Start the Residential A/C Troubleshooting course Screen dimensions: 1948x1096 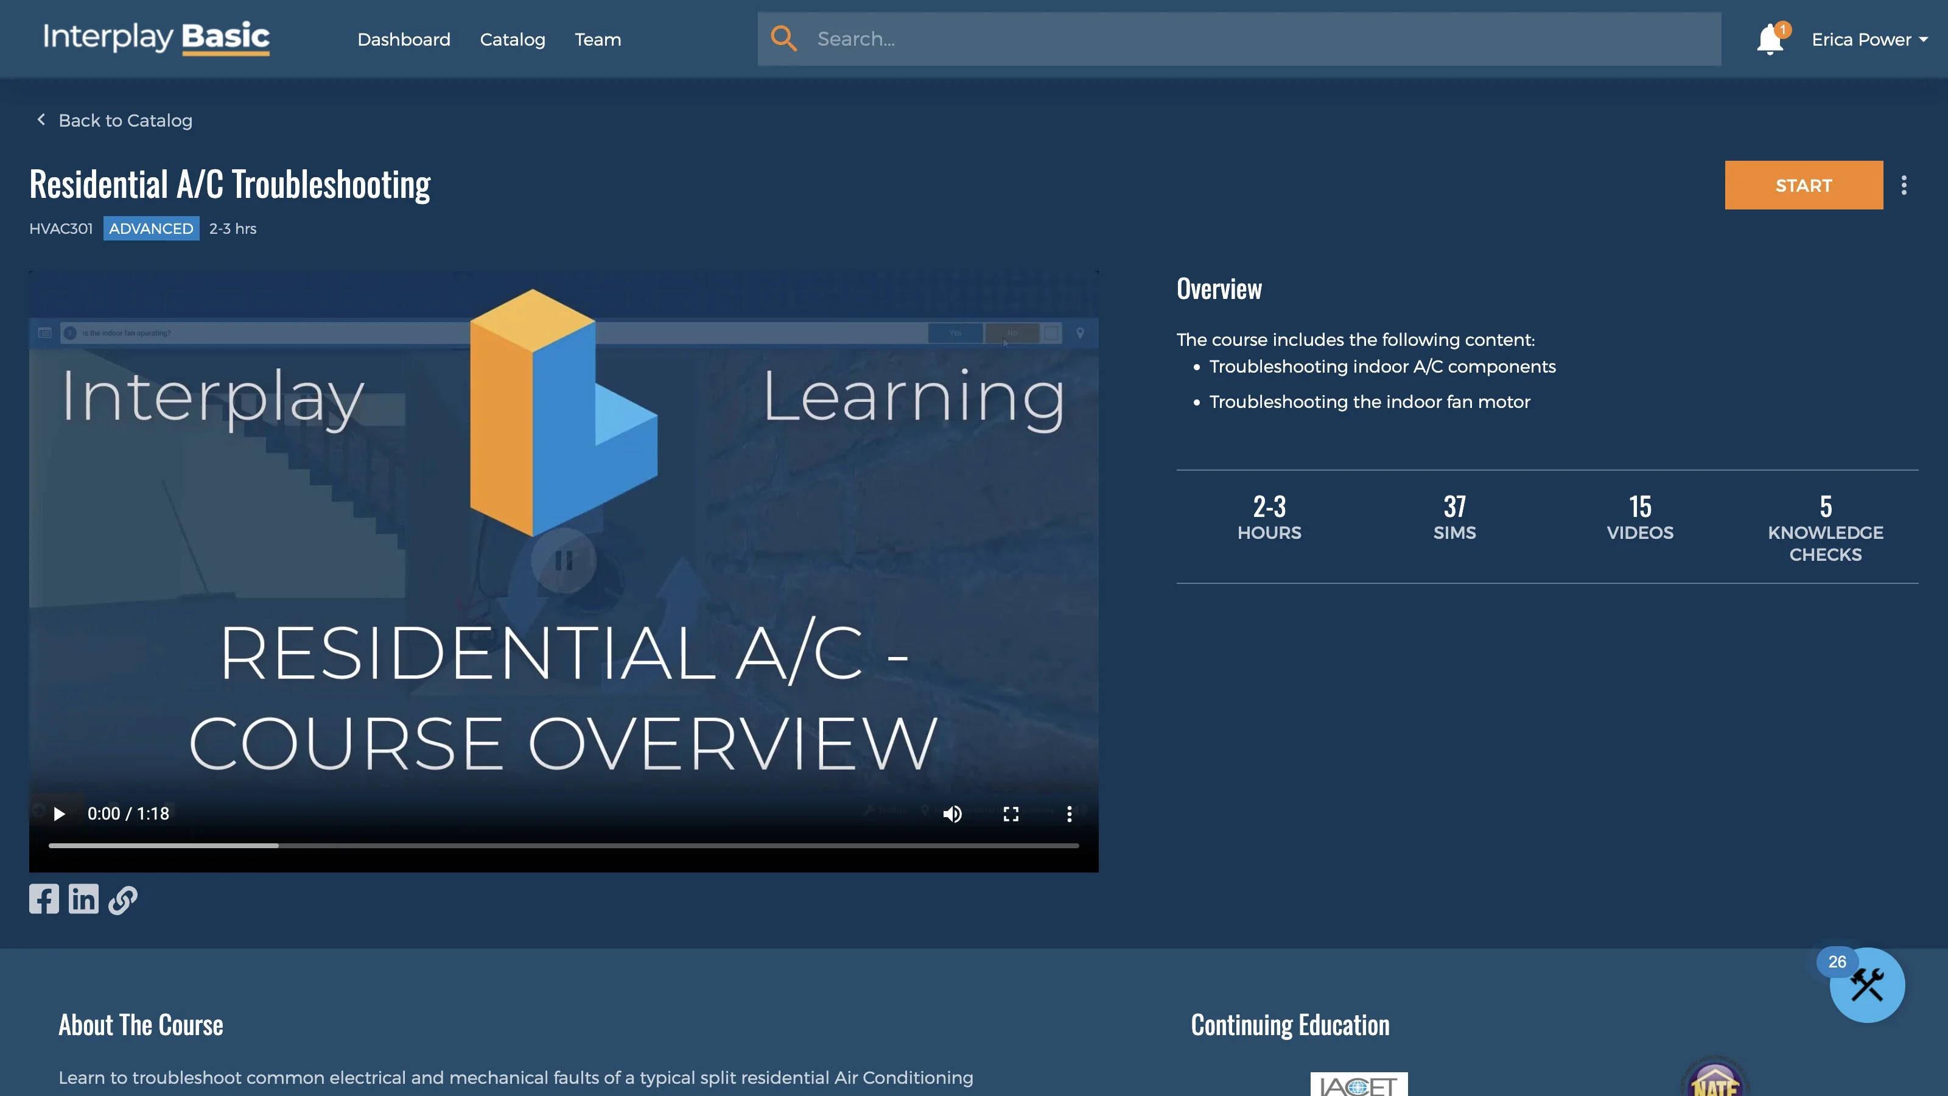point(1804,185)
